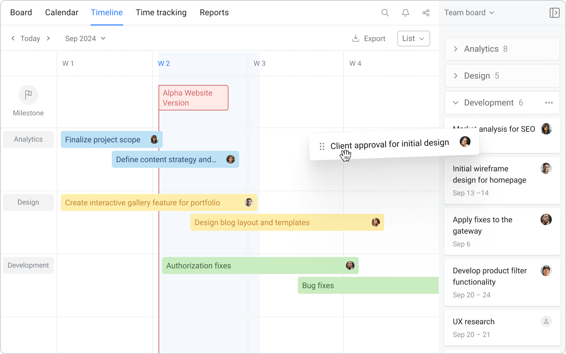Open the List view dropdown
Screen dimensions: 566x354
coord(413,38)
